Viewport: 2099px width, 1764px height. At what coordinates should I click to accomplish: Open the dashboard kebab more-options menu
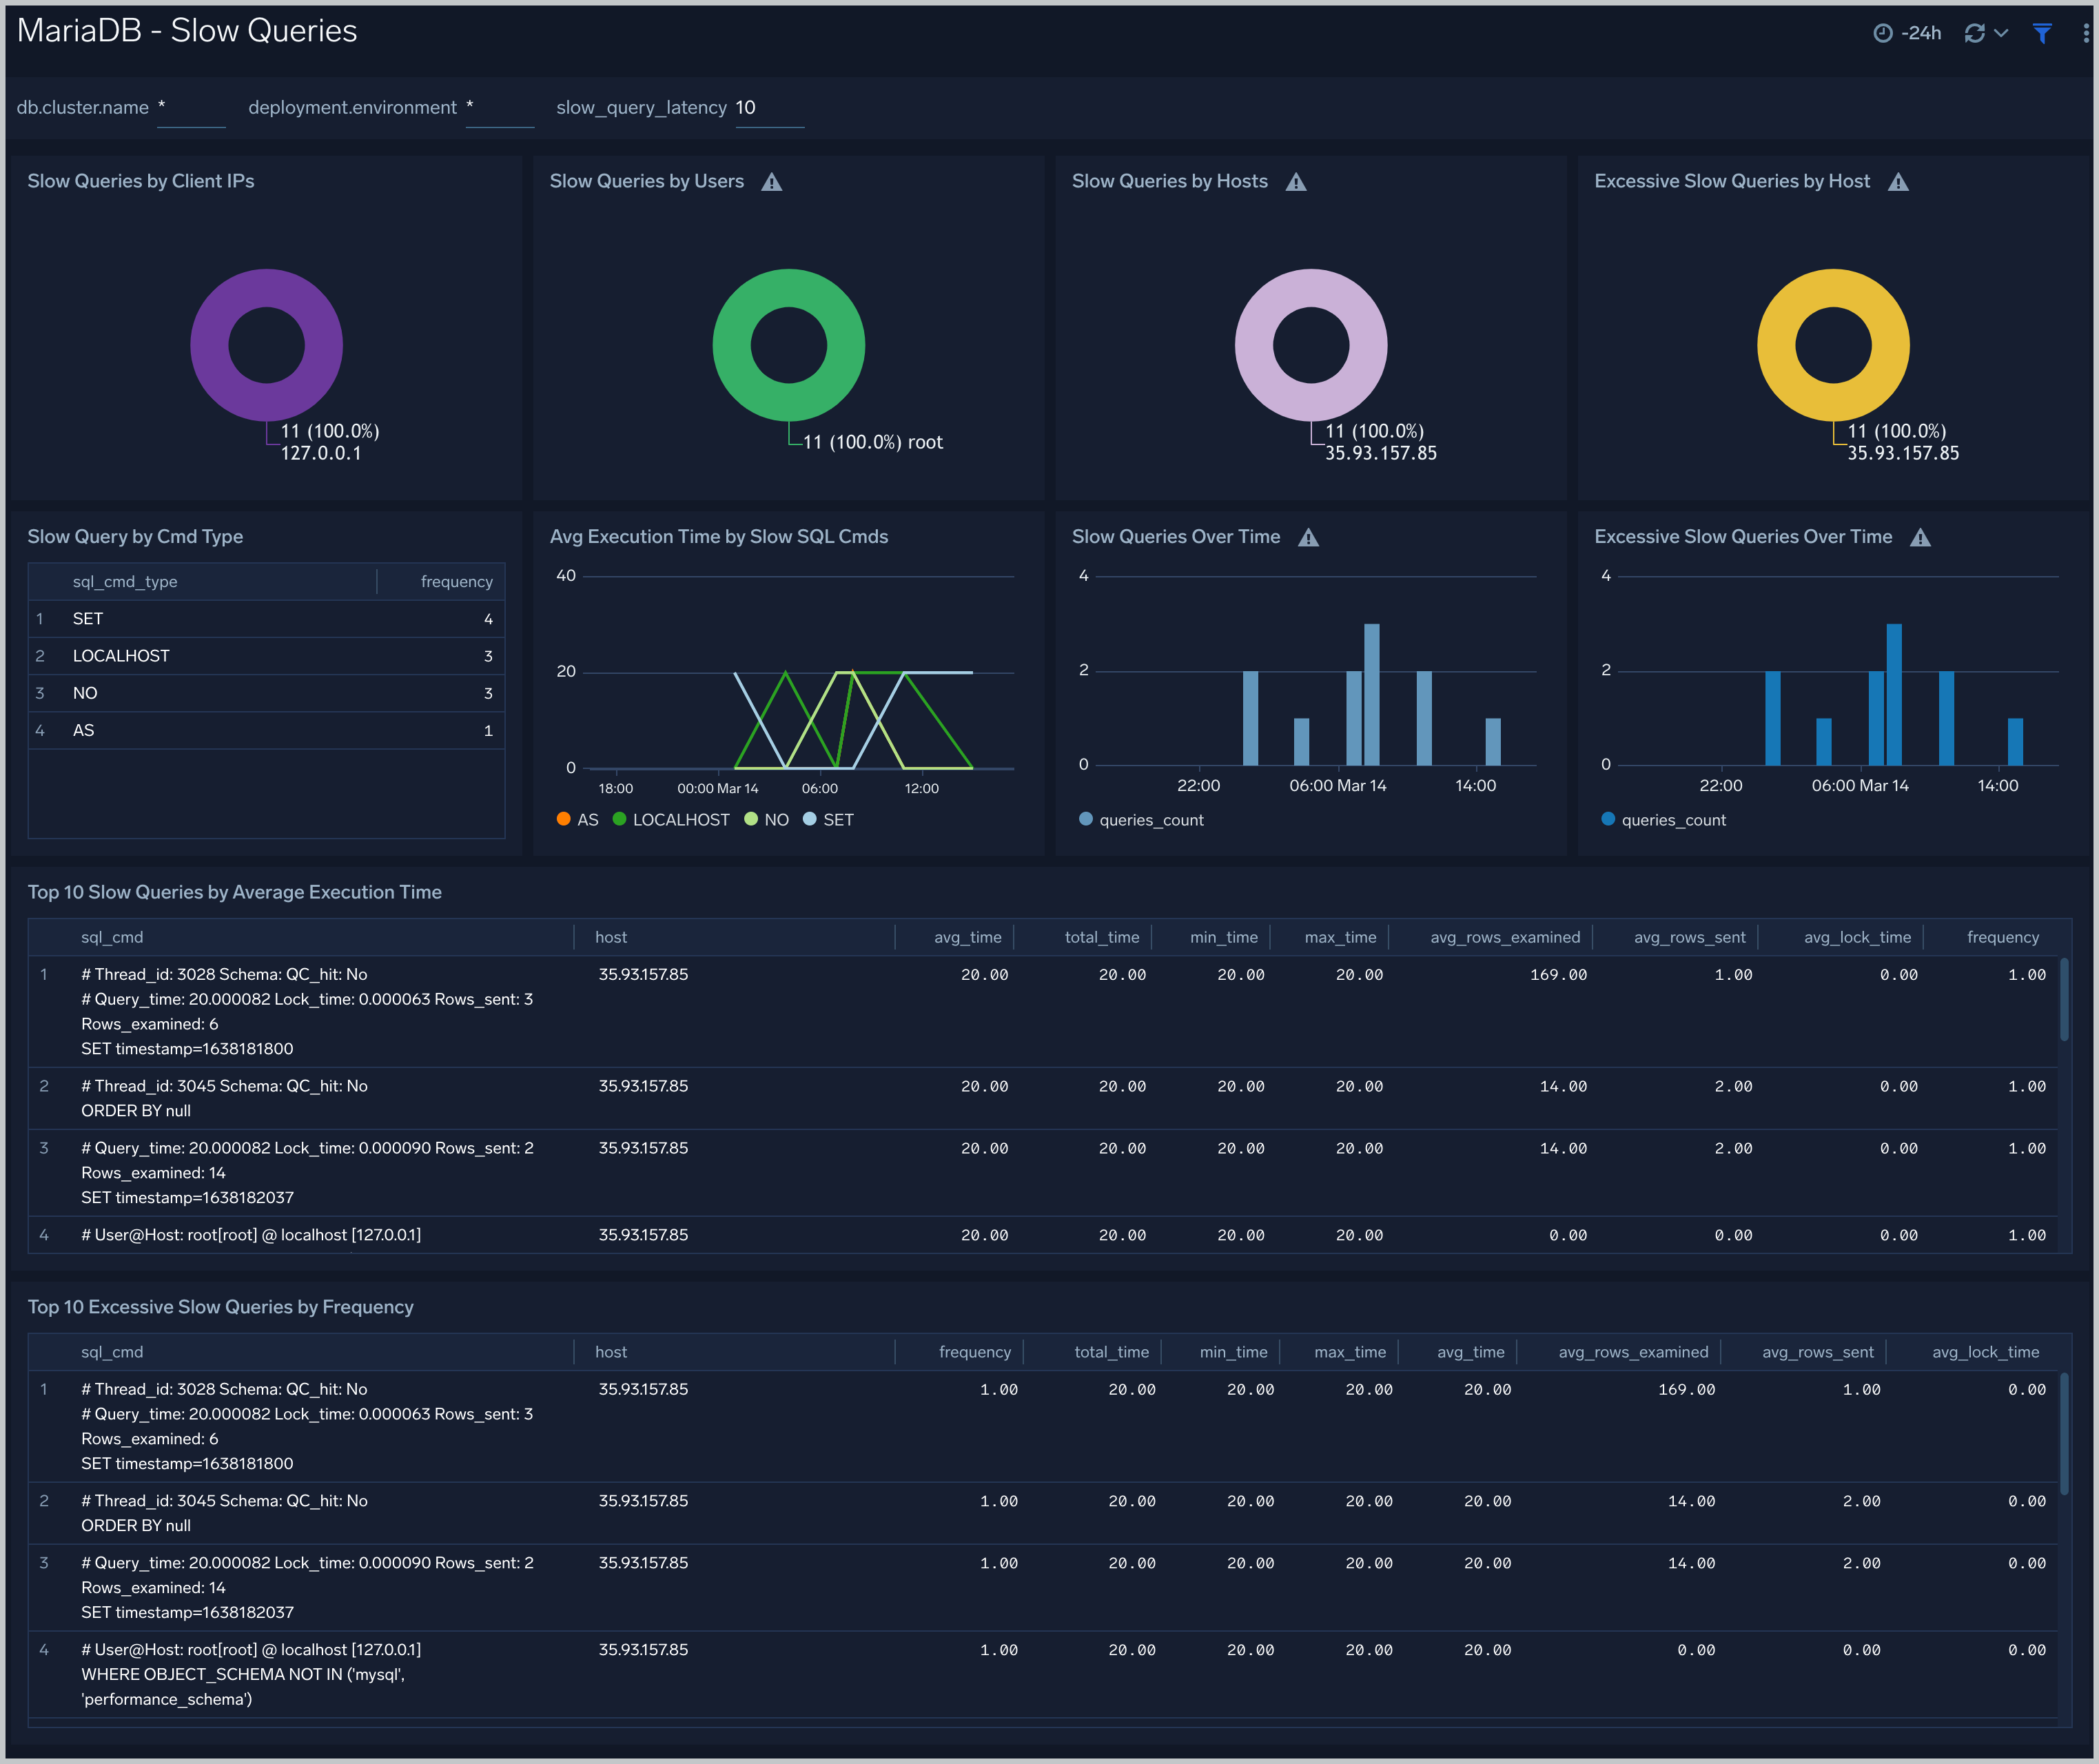(x=2085, y=33)
